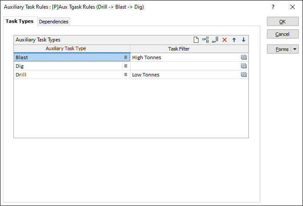Click the add row after icon
Screen dimensions: 303x206
(x=215, y=40)
